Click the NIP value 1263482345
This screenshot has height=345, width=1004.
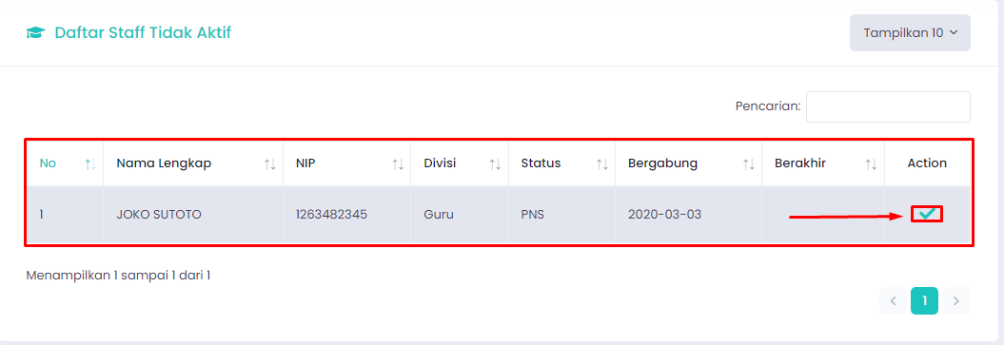(332, 215)
